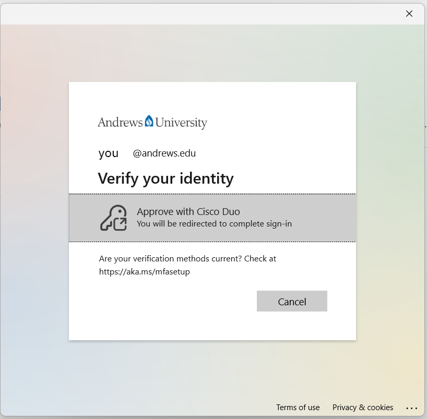Click the @andrews.edu account email text
This screenshot has width=427, height=419.
[x=164, y=153]
